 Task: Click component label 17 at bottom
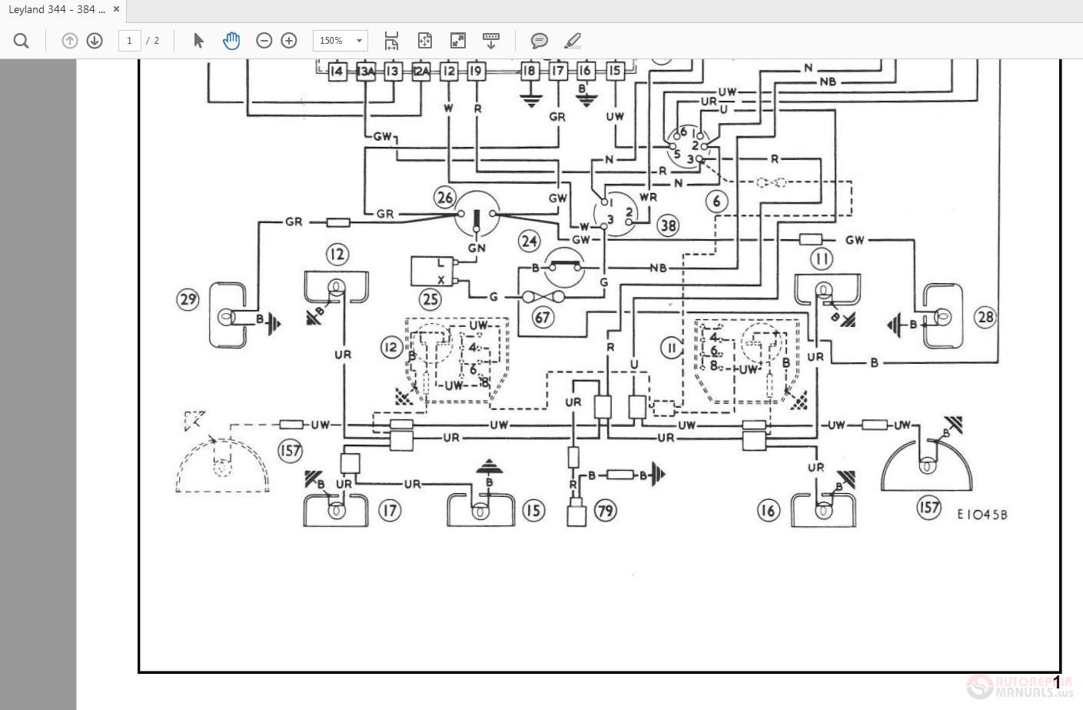390,510
